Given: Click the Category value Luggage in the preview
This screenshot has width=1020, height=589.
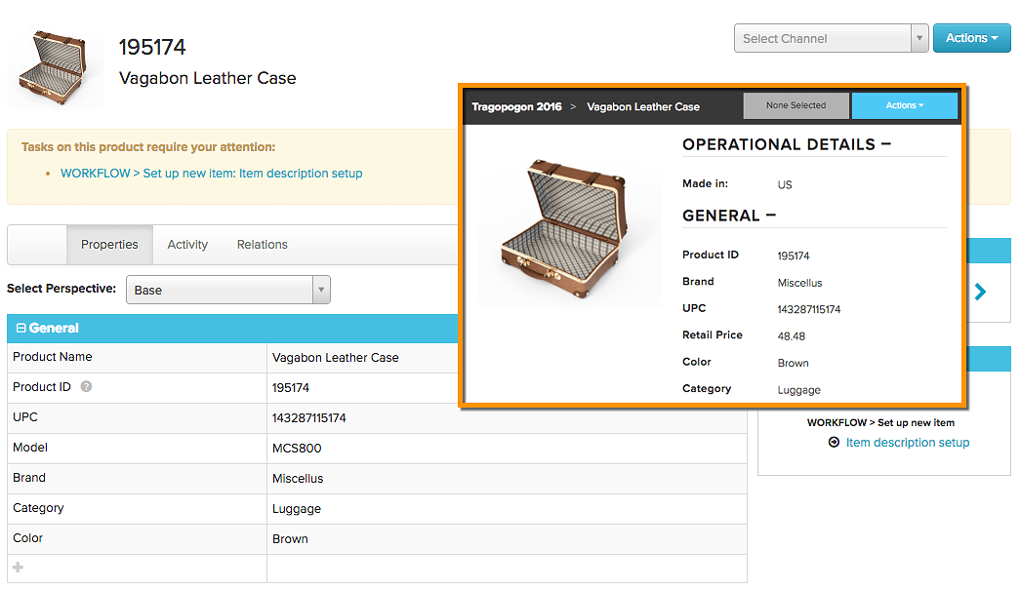Looking at the screenshot, I should click(798, 390).
